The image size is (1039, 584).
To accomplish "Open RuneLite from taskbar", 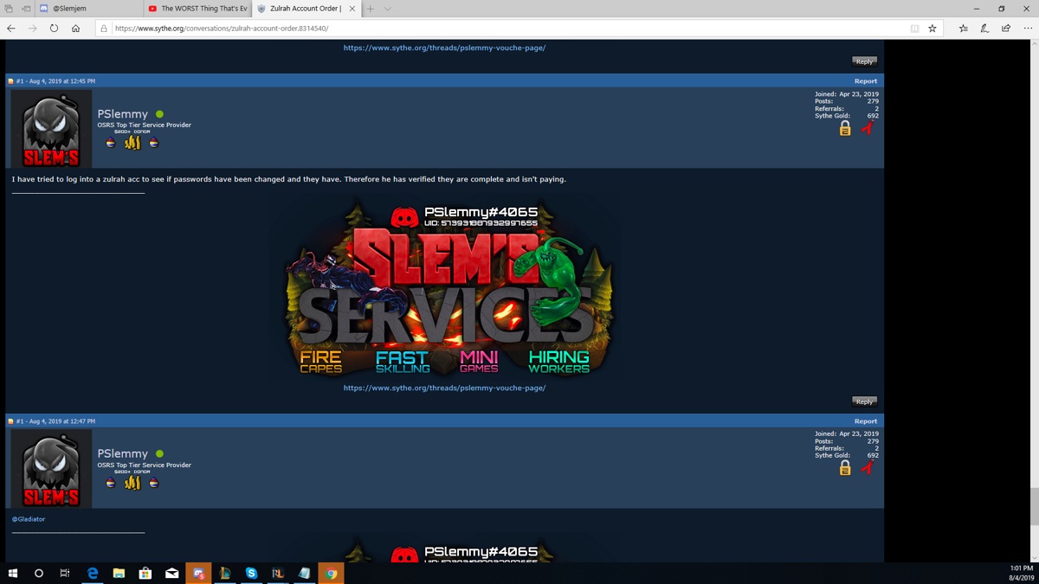I will (x=278, y=573).
